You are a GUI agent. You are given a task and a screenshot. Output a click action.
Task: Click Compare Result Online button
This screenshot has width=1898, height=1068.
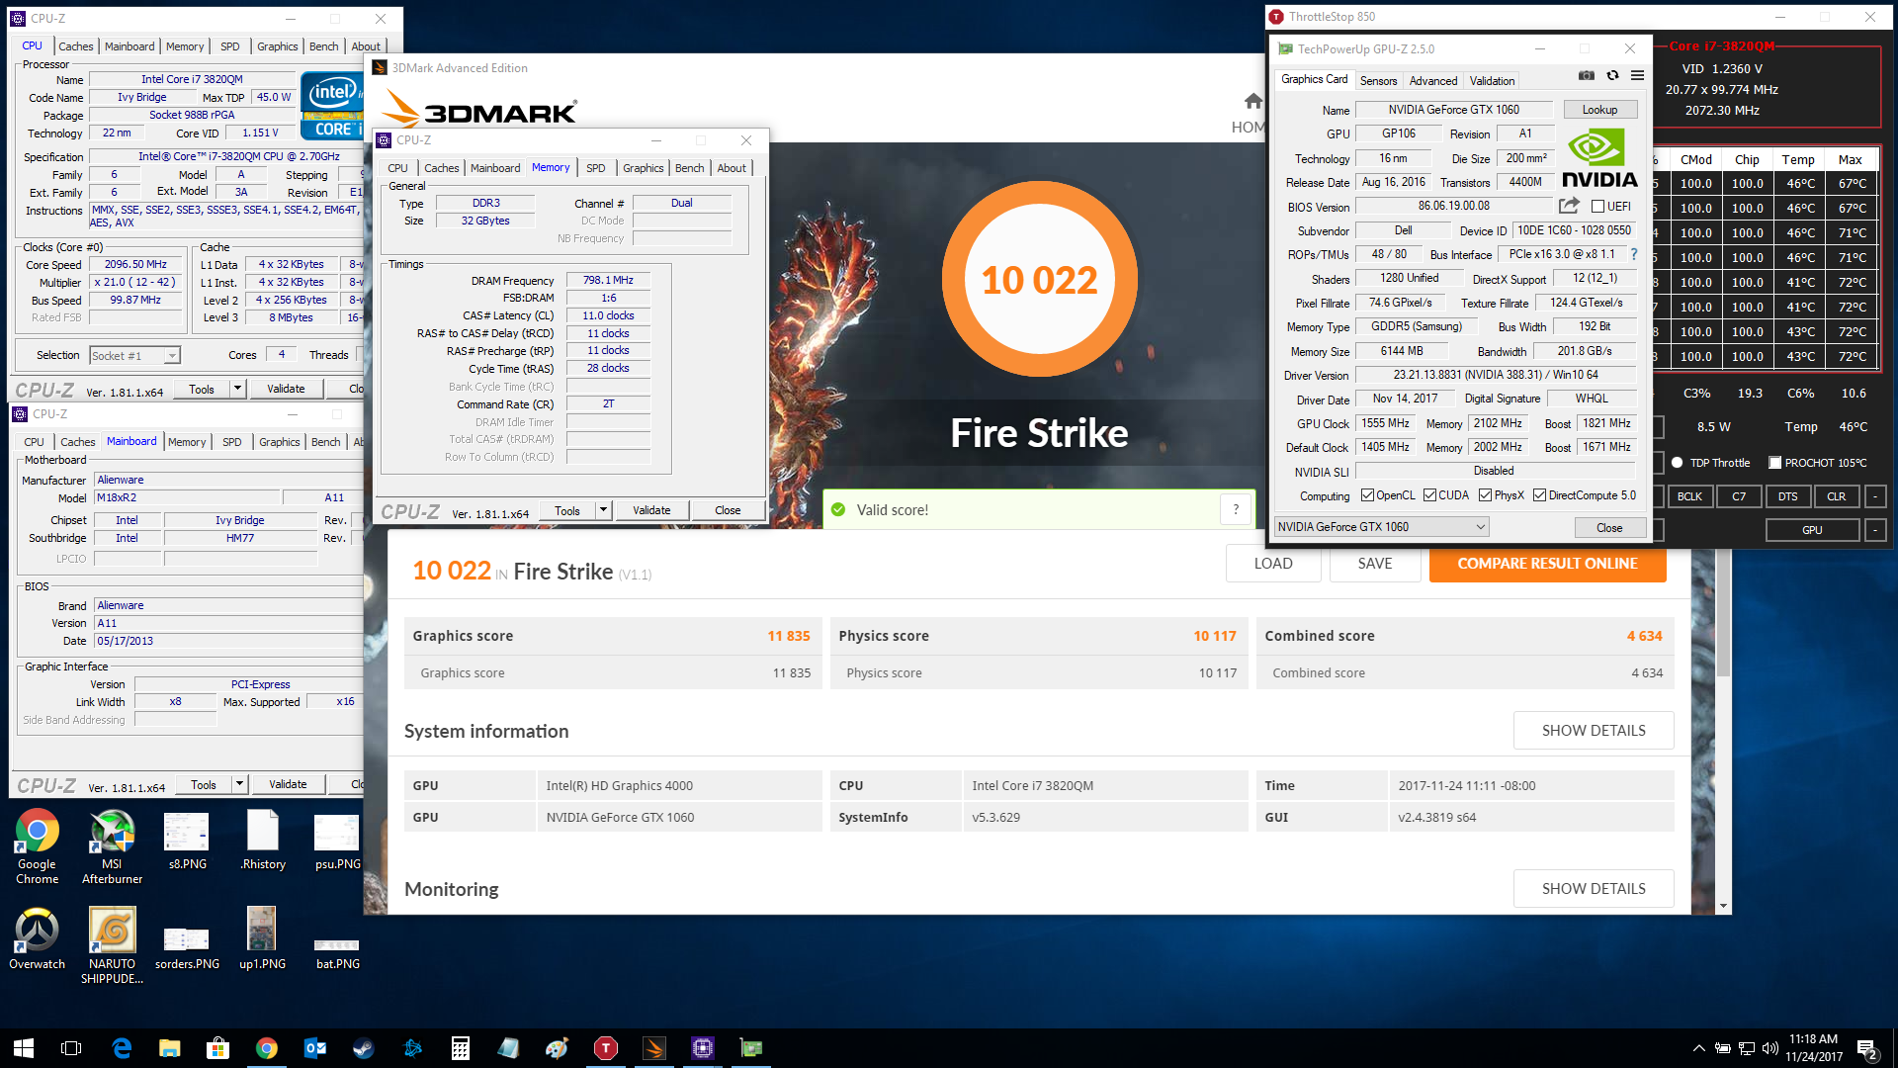tap(1547, 564)
